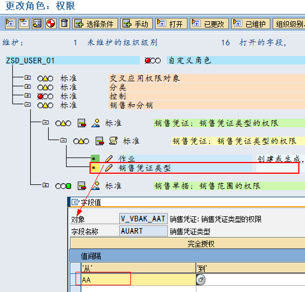Collapse the 销售和分销 tree node

click(27, 104)
